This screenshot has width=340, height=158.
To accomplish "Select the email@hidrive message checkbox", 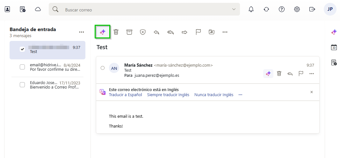I will coord(22,67).
